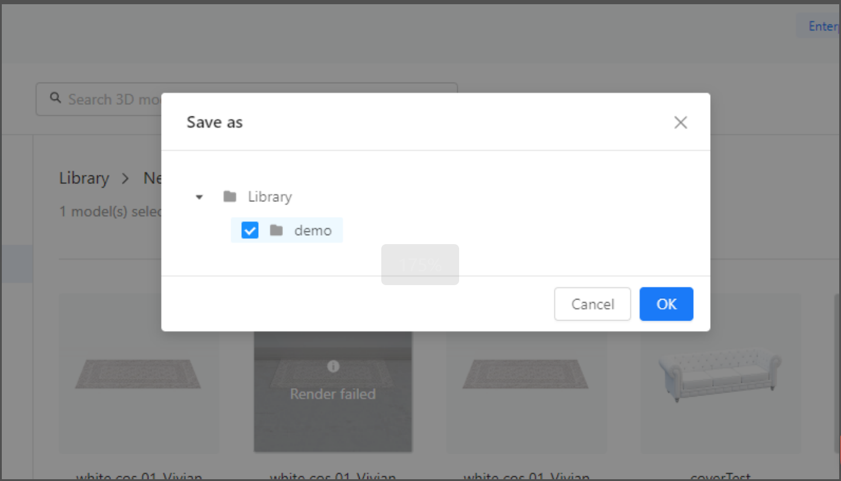Screen dimensions: 841x481
Task: Select the white sofa coverTest thumbnail
Action: 720,374
